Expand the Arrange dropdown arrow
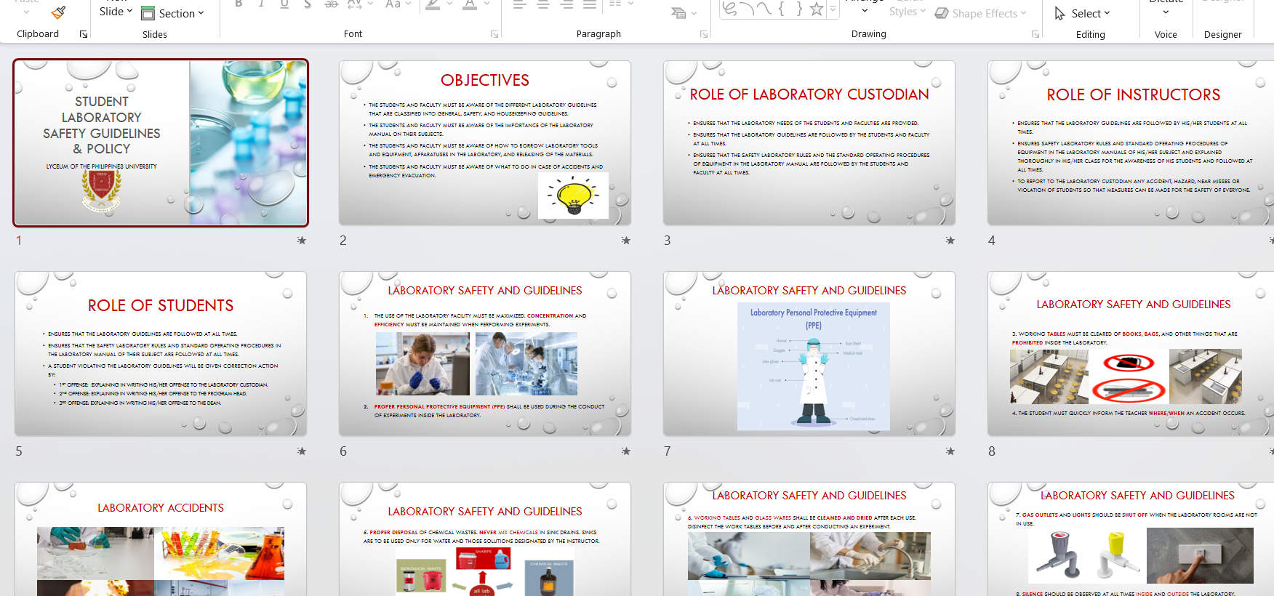1274x596 pixels. [x=865, y=11]
